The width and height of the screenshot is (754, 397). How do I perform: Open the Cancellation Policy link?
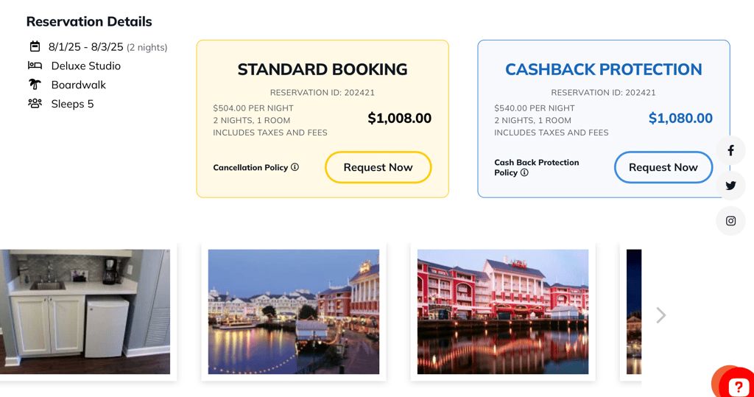click(x=250, y=168)
